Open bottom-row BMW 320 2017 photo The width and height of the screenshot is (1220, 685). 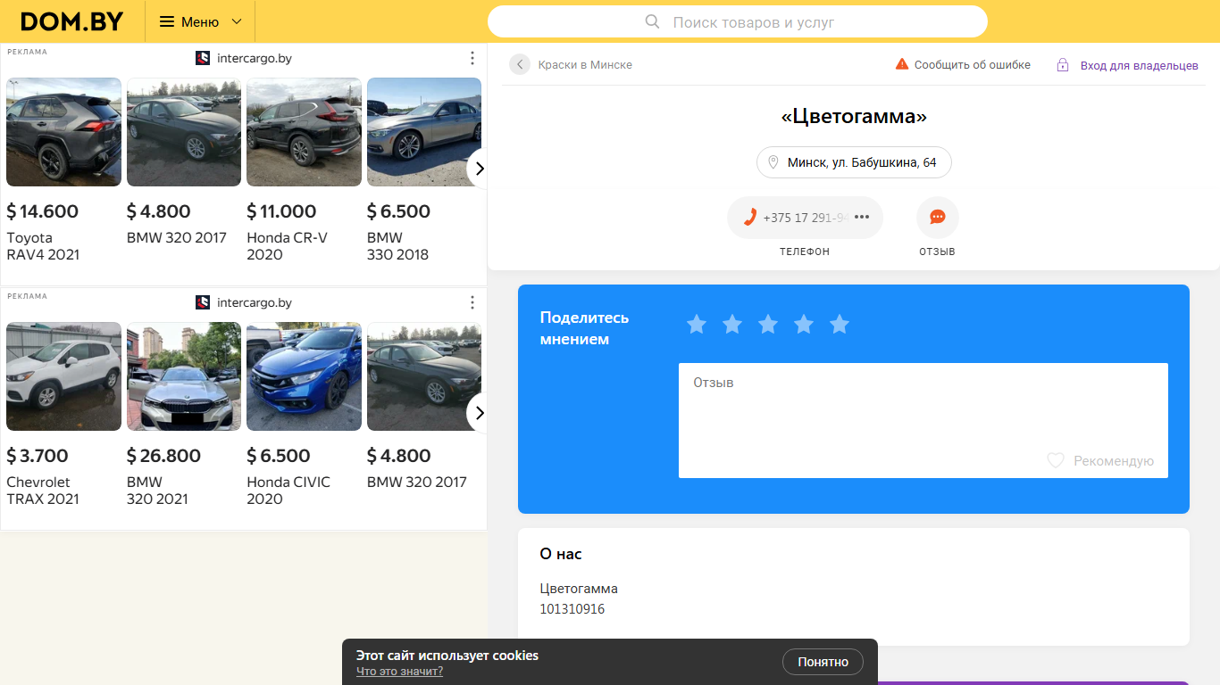pyautogui.click(x=424, y=376)
